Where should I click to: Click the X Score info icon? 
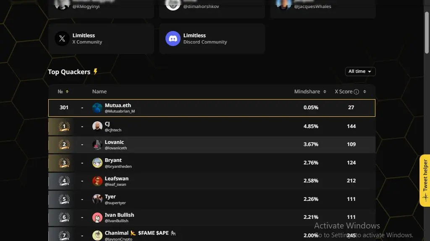click(356, 92)
